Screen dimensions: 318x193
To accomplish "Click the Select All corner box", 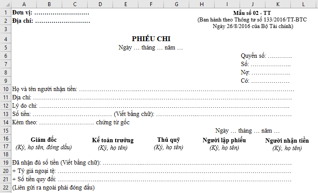I will pos(6,4).
